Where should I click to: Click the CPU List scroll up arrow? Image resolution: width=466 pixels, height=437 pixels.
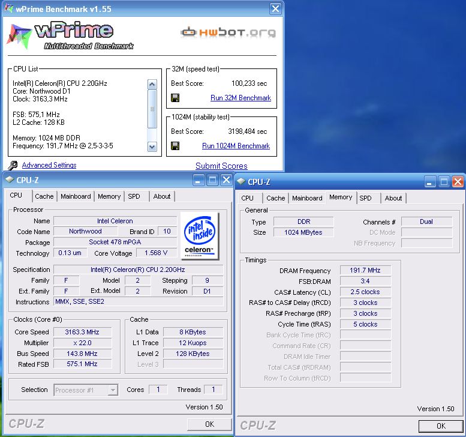[152, 85]
